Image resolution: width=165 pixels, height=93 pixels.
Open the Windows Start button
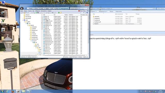(2, 91)
